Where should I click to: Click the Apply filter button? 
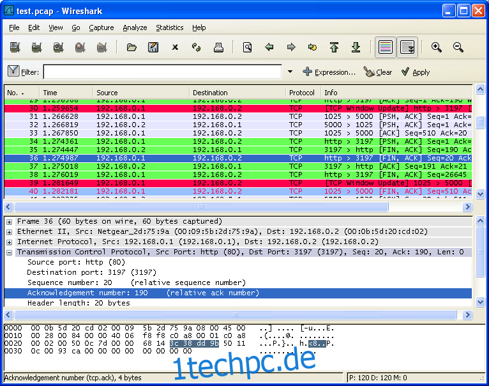click(416, 72)
